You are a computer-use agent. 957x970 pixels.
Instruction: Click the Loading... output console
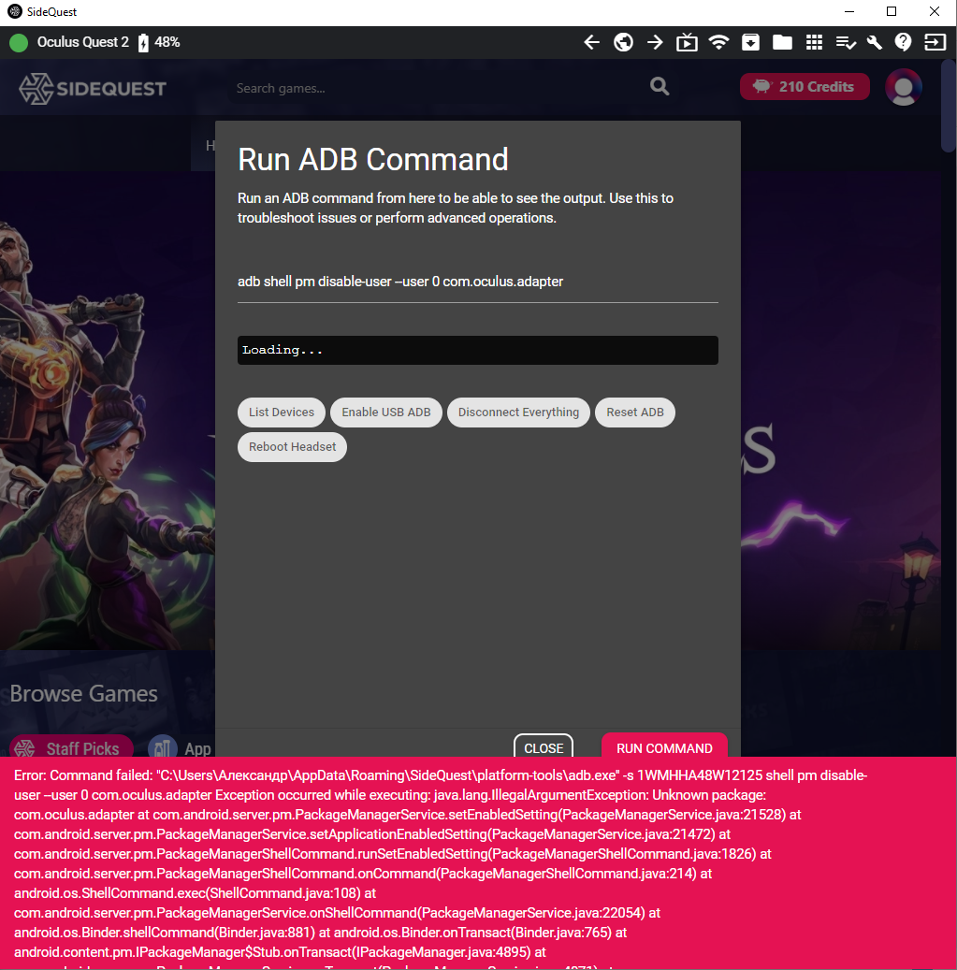(x=478, y=350)
